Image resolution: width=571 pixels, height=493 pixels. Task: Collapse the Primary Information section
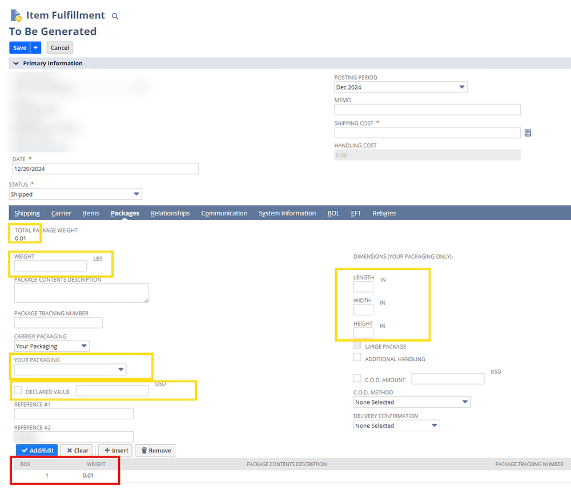tap(16, 63)
